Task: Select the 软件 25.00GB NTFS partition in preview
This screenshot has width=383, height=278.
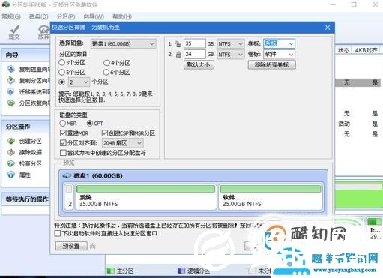Action: click(271, 197)
